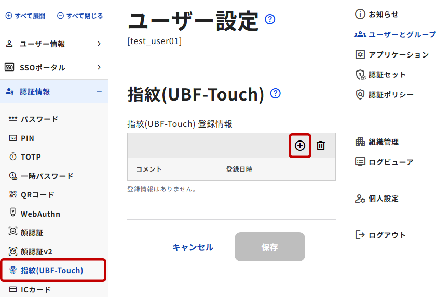Open help icon beside 指紋(UBF-Touch) heading

click(x=276, y=93)
